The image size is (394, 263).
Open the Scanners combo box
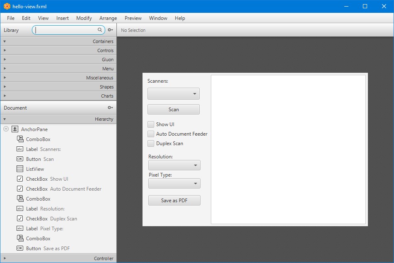coord(174,94)
